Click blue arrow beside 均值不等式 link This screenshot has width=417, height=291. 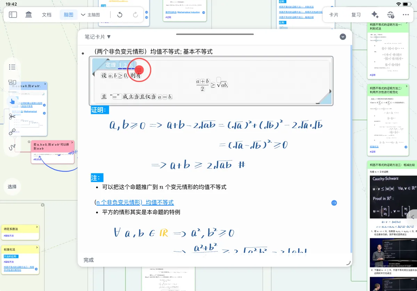pos(334,203)
